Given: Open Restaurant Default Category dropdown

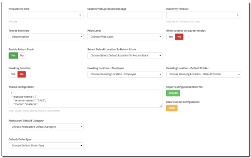Looking at the screenshot, I should pos(46,127).
